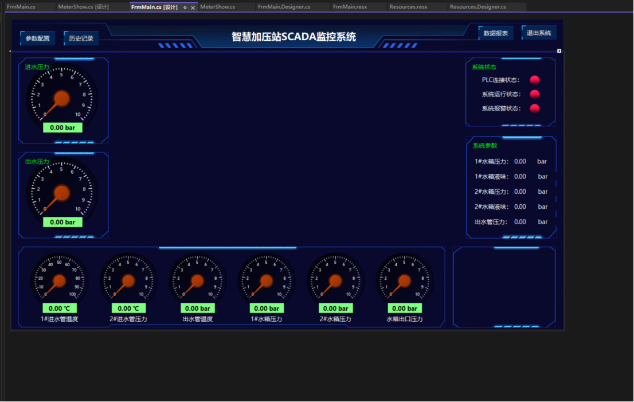
Task: Open the Resources.resx tab
Action: [408, 7]
